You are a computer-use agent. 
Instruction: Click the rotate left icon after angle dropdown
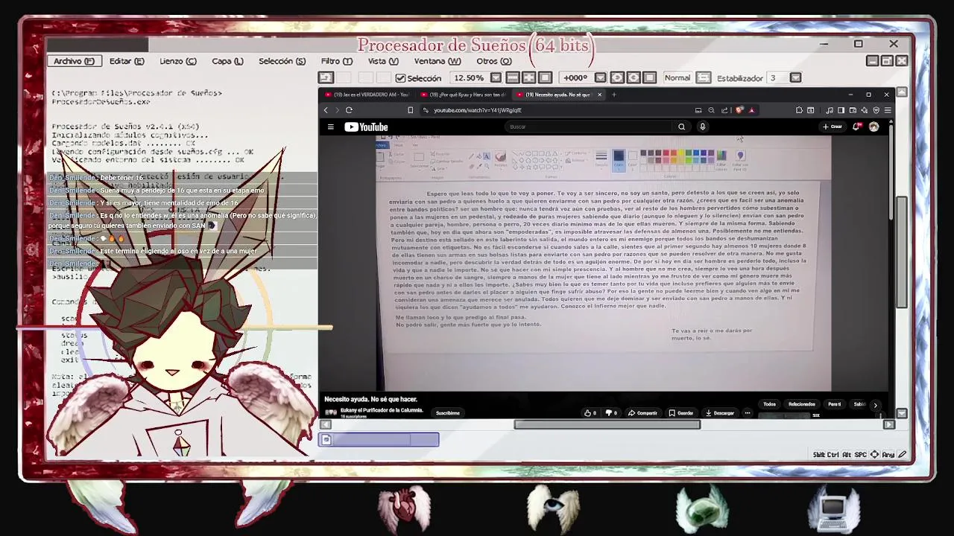click(x=617, y=78)
